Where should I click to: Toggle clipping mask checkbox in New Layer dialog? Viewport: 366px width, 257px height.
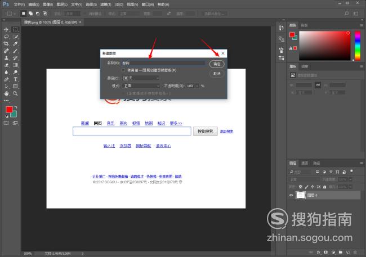123,70
